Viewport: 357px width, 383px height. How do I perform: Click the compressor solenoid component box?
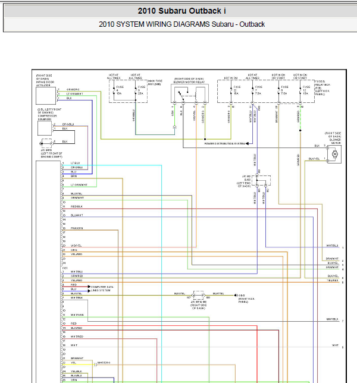[x=45, y=128]
